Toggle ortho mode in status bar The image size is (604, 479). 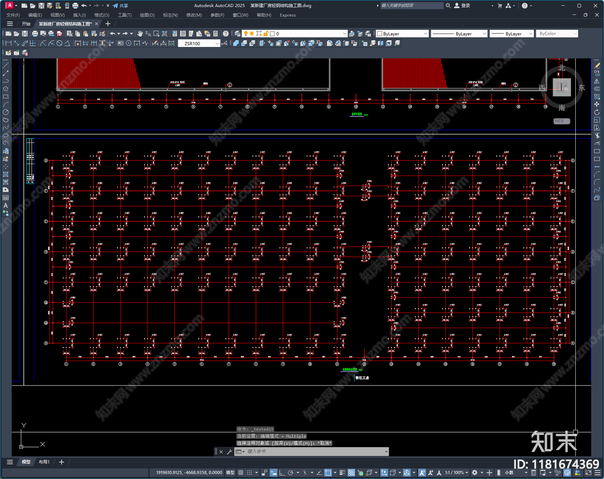tap(282, 473)
